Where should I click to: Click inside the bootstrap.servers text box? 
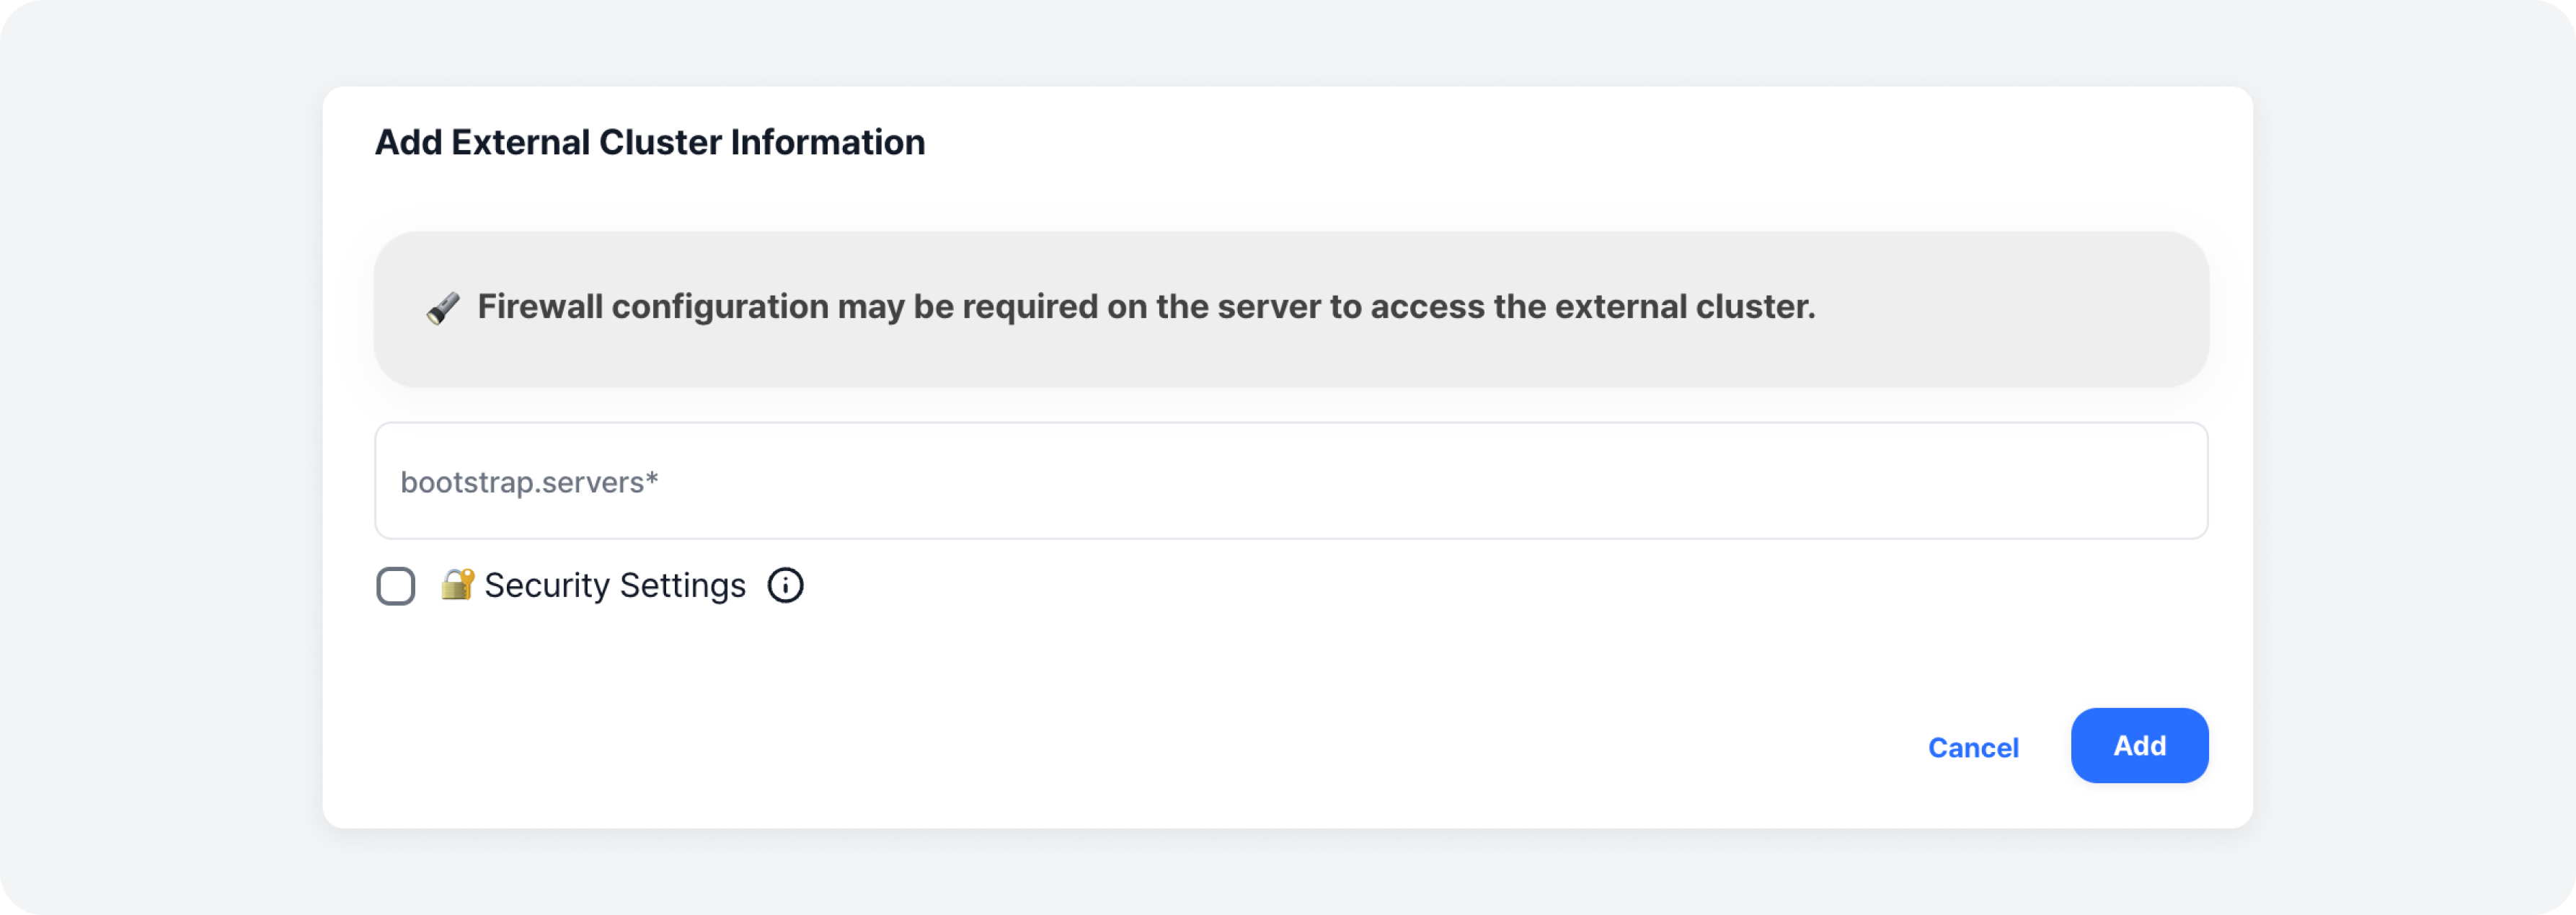[x=1288, y=480]
